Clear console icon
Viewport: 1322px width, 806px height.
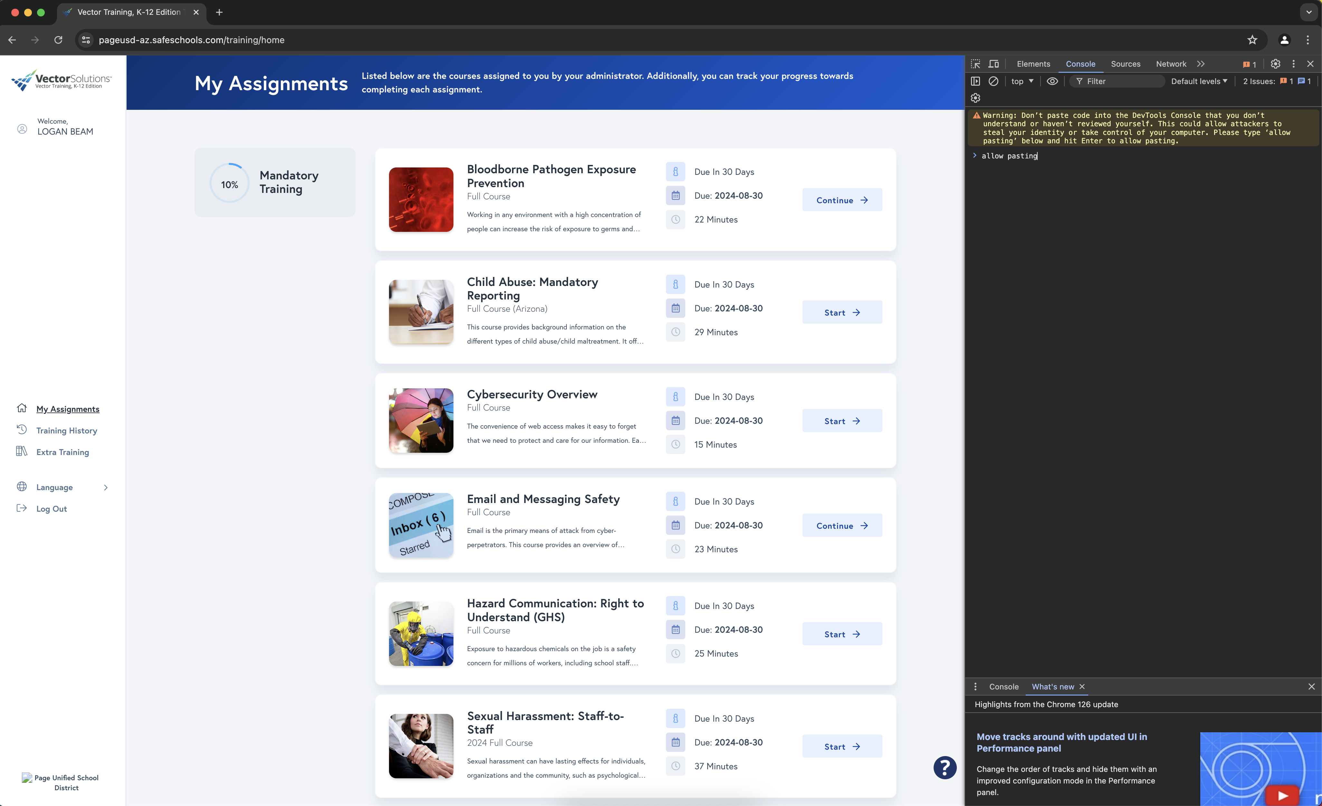click(x=994, y=81)
